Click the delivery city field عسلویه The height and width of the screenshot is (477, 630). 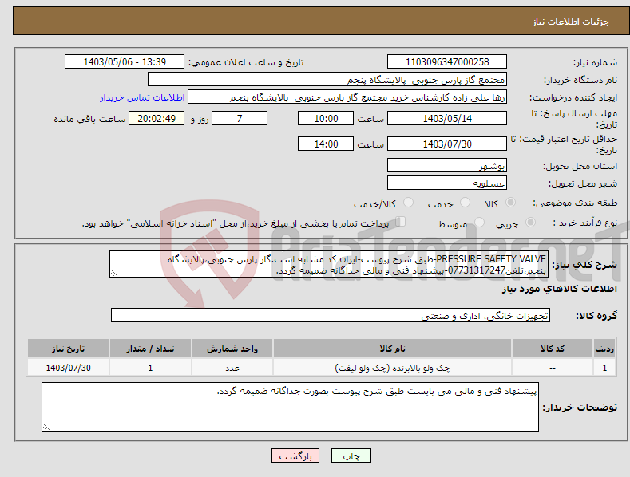click(x=447, y=183)
